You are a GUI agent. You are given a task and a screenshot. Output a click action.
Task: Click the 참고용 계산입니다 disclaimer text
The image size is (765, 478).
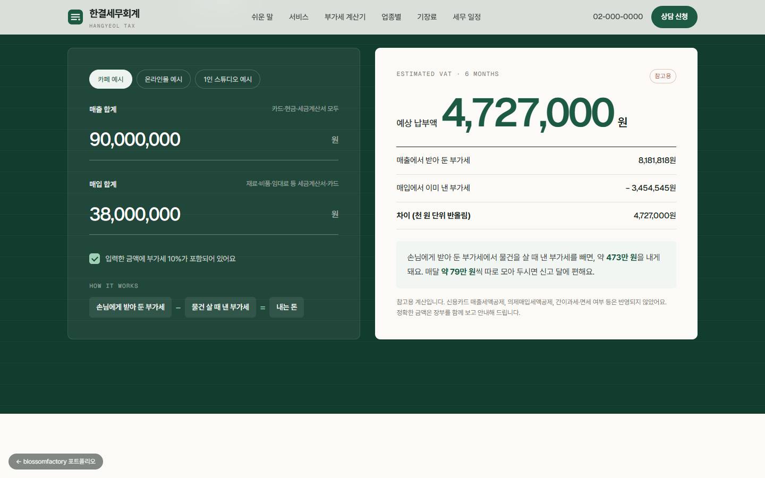(x=531, y=307)
